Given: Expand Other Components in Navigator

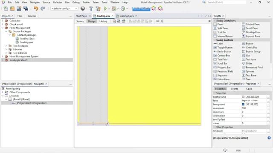Looking at the screenshot, I should coord(3,92).
